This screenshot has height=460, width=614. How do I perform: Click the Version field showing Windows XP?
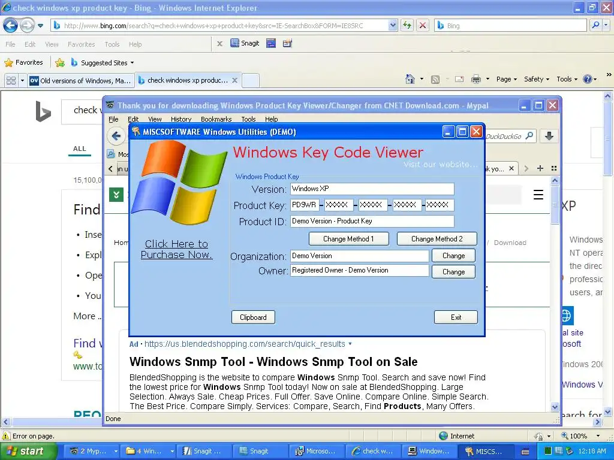coord(372,189)
